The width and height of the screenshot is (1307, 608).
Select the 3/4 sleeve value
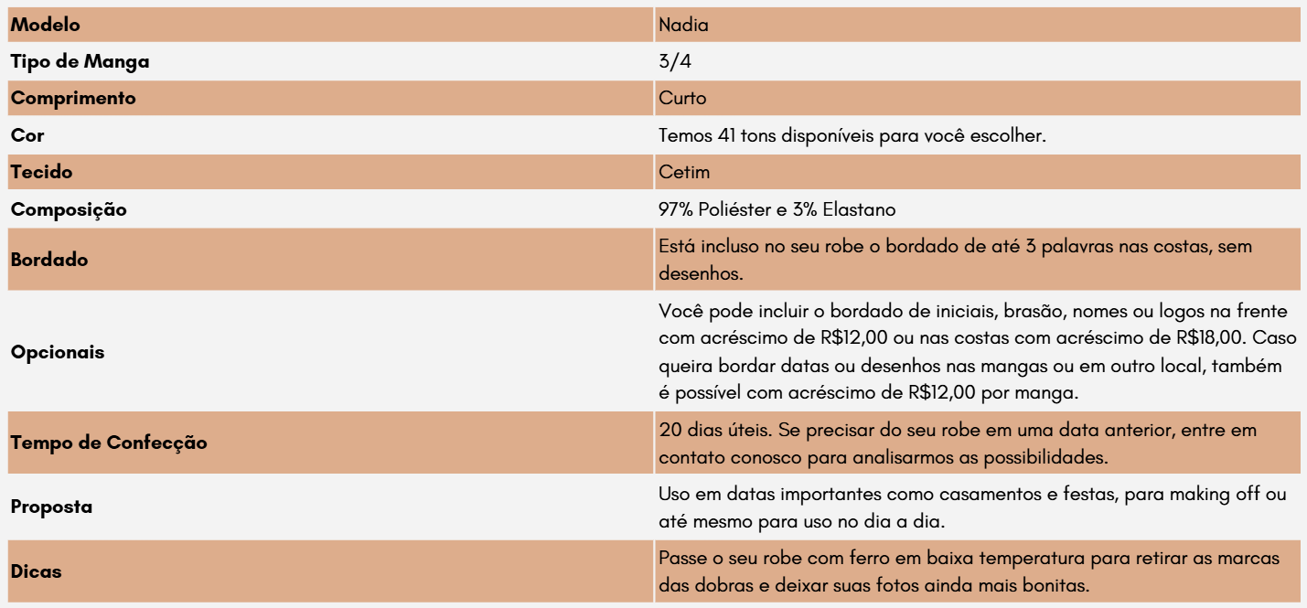click(671, 62)
